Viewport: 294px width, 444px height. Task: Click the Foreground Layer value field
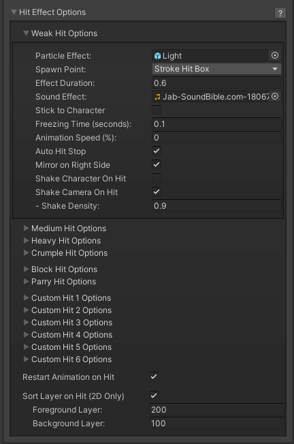(x=216, y=409)
